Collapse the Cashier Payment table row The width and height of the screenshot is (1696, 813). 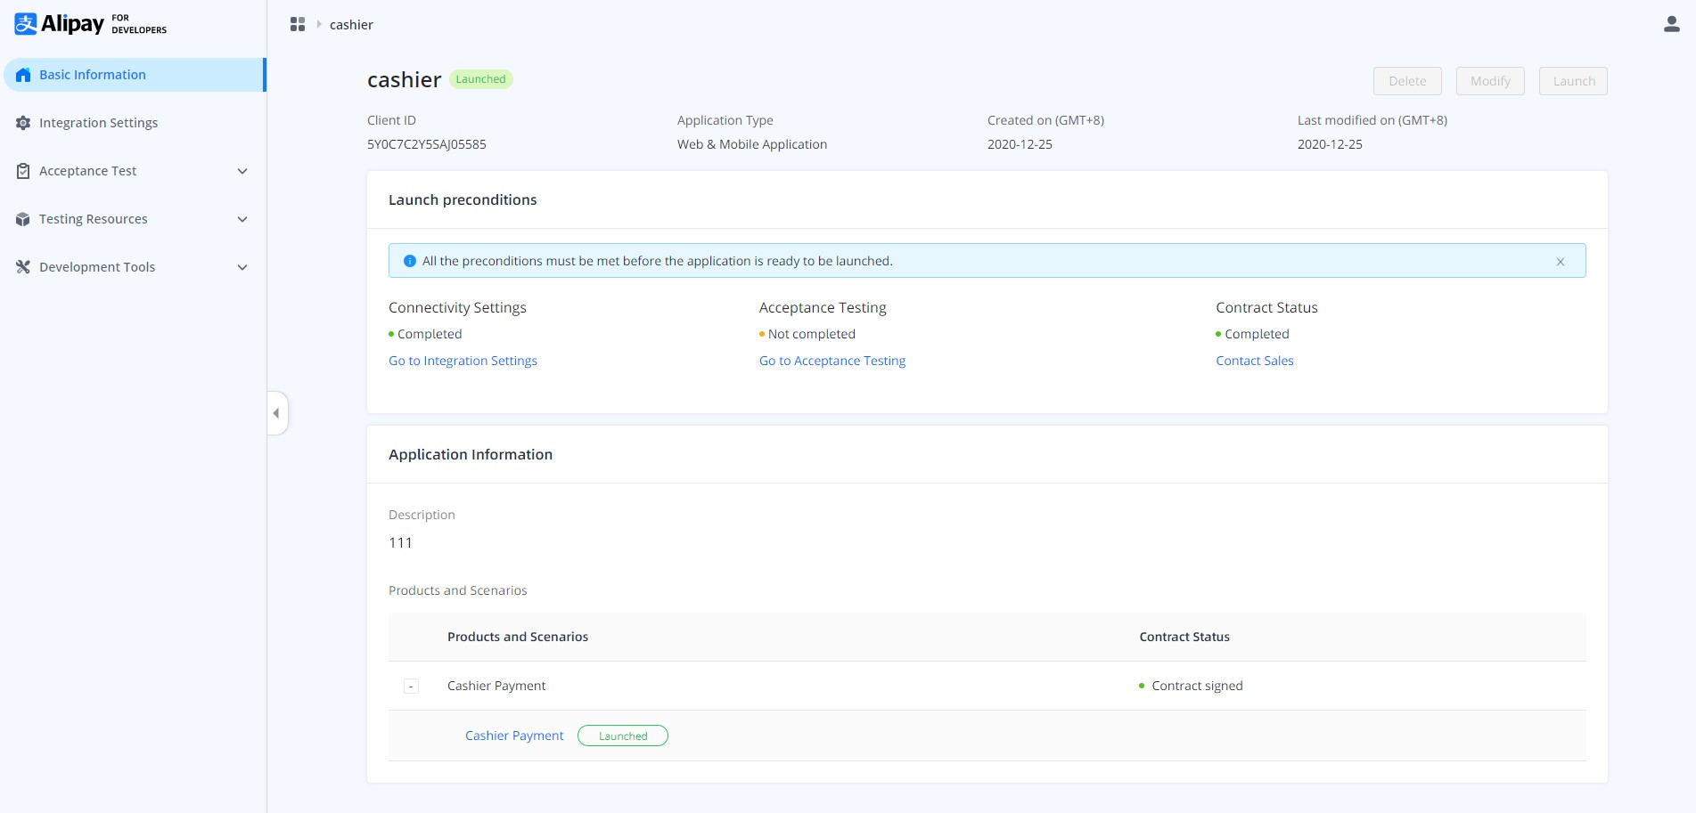pyautogui.click(x=411, y=687)
